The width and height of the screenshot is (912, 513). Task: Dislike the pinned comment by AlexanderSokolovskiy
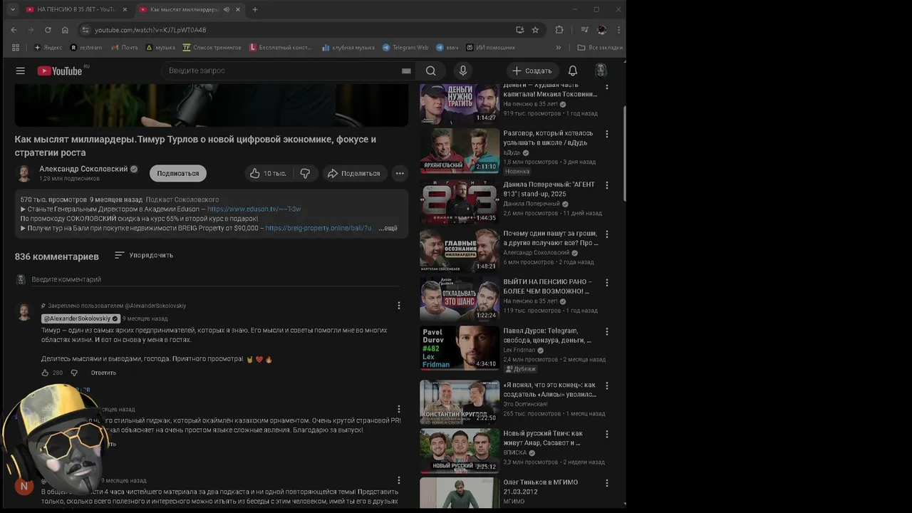(73, 373)
